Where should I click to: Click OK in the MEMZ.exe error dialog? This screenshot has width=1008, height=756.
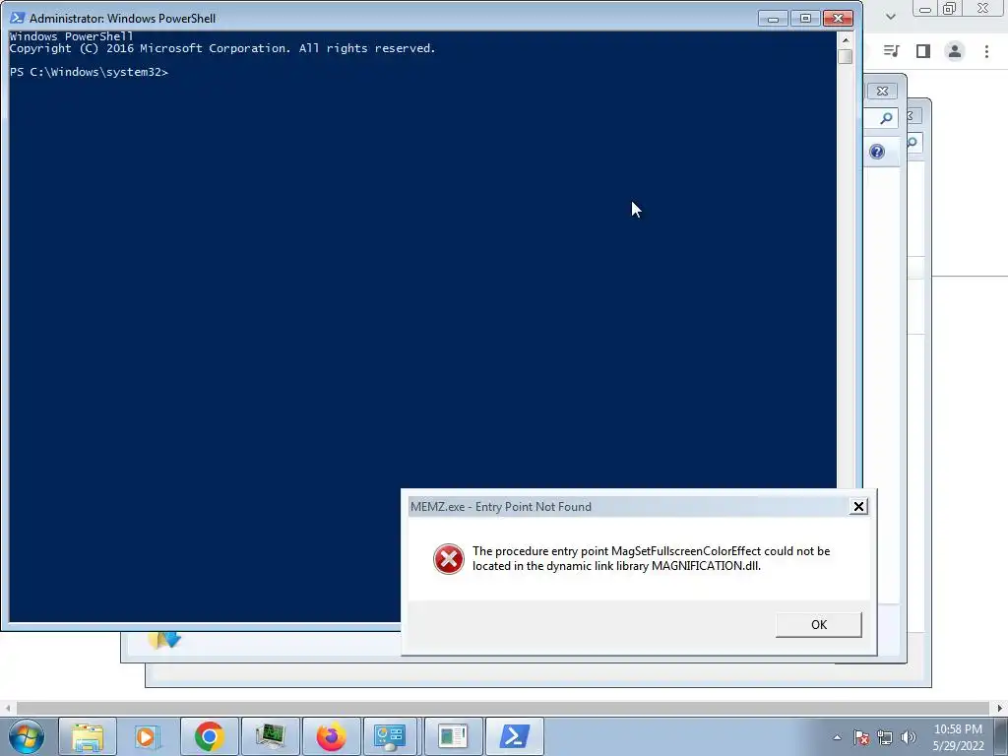point(818,624)
